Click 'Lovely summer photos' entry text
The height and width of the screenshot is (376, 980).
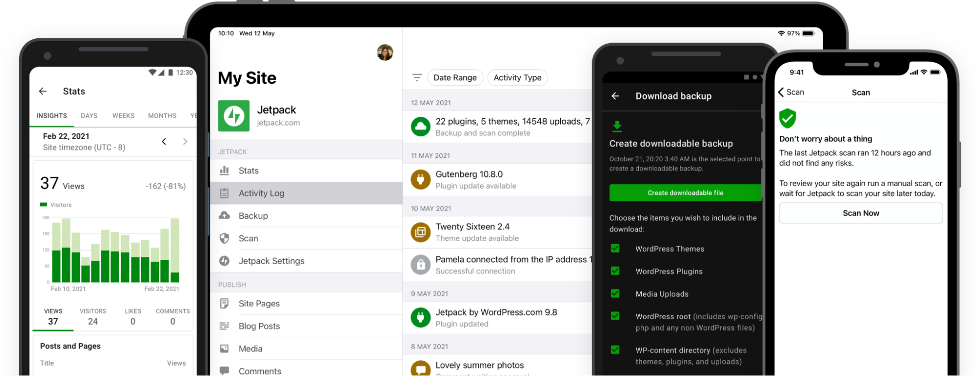tap(479, 365)
